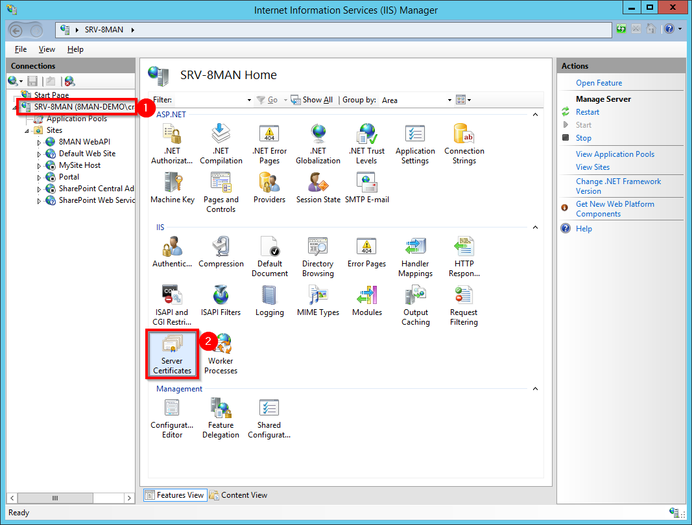Open HTTP Response Headers feature
The image size is (692, 525).
(x=464, y=256)
